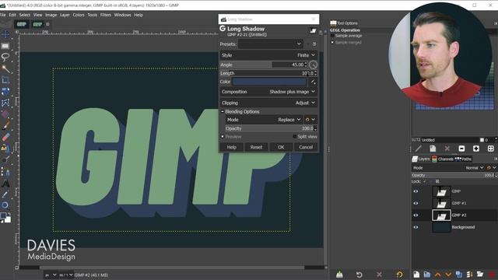Screen dimensions: 498x280
Task: Switch to the Channels tab
Action: tap(443, 159)
